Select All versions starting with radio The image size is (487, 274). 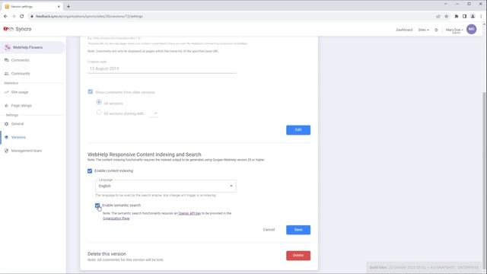pos(99,113)
